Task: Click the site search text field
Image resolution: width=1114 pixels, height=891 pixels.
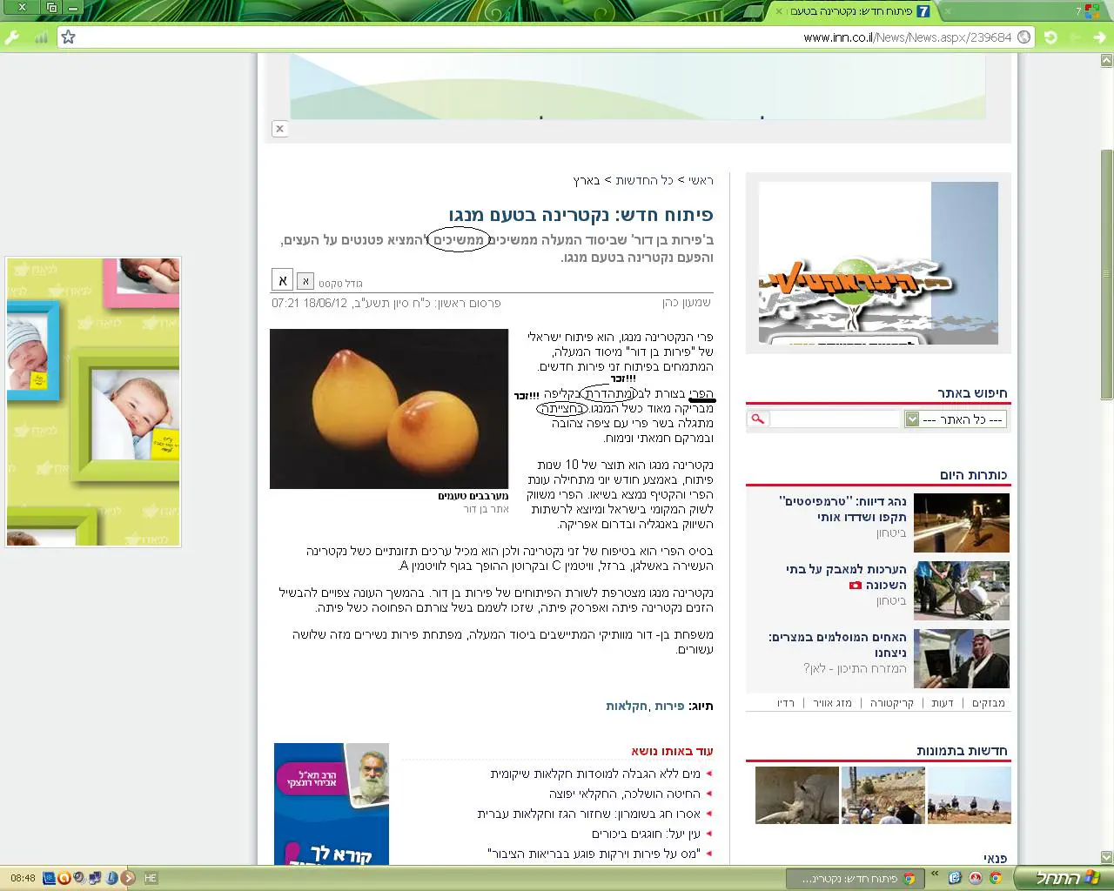Action: tap(834, 419)
